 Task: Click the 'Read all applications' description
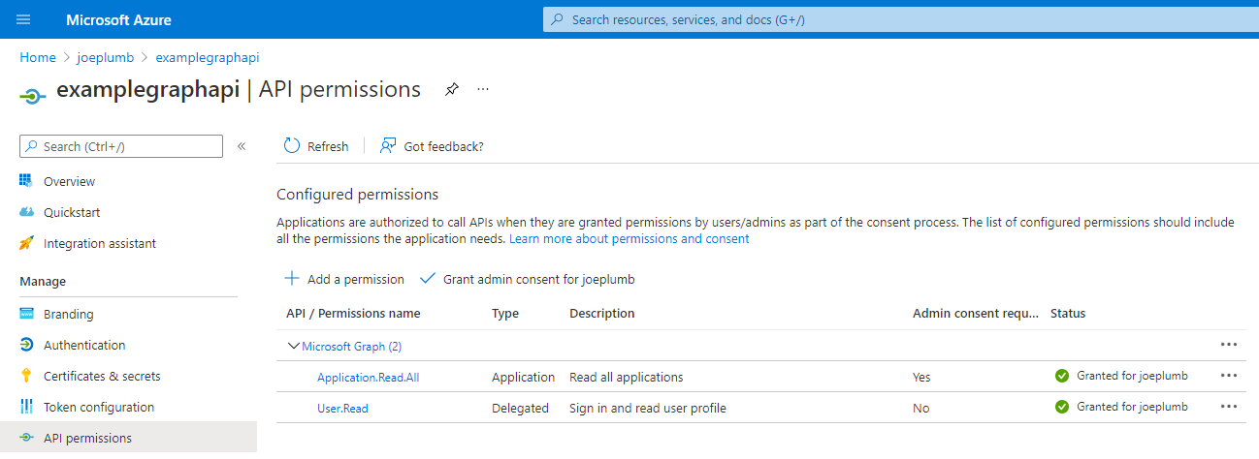[627, 378]
